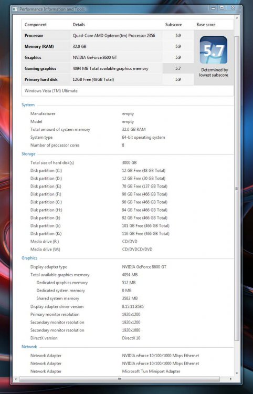Screen dimensions: 253x394
Task: Click the Details column header
Action: click(79, 25)
